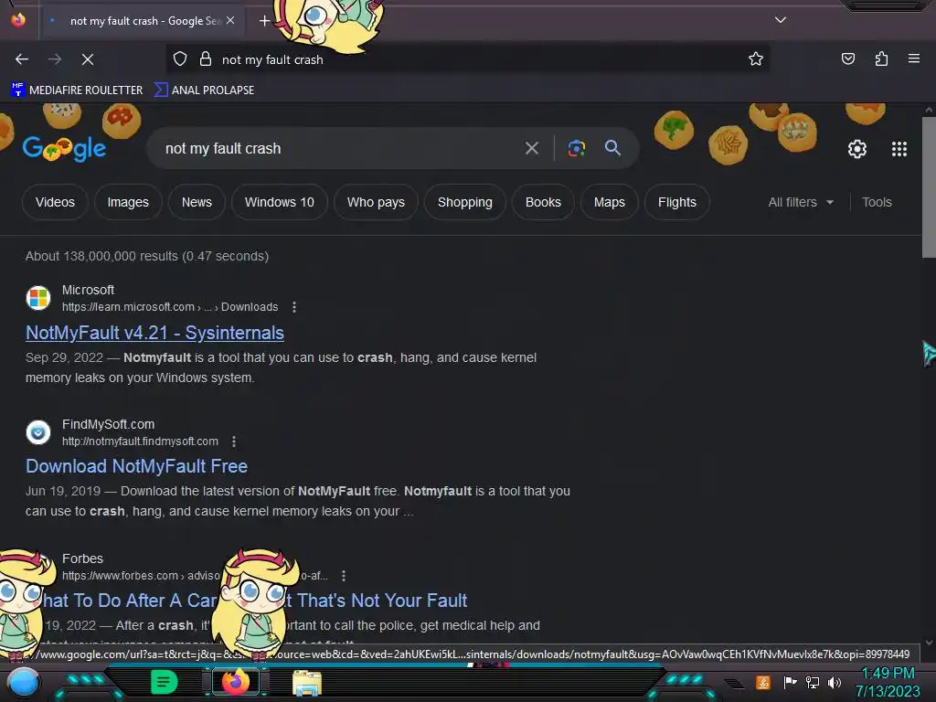This screenshot has width=936, height=702.
Task: Filter results by Images
Action: click(128, 202)
